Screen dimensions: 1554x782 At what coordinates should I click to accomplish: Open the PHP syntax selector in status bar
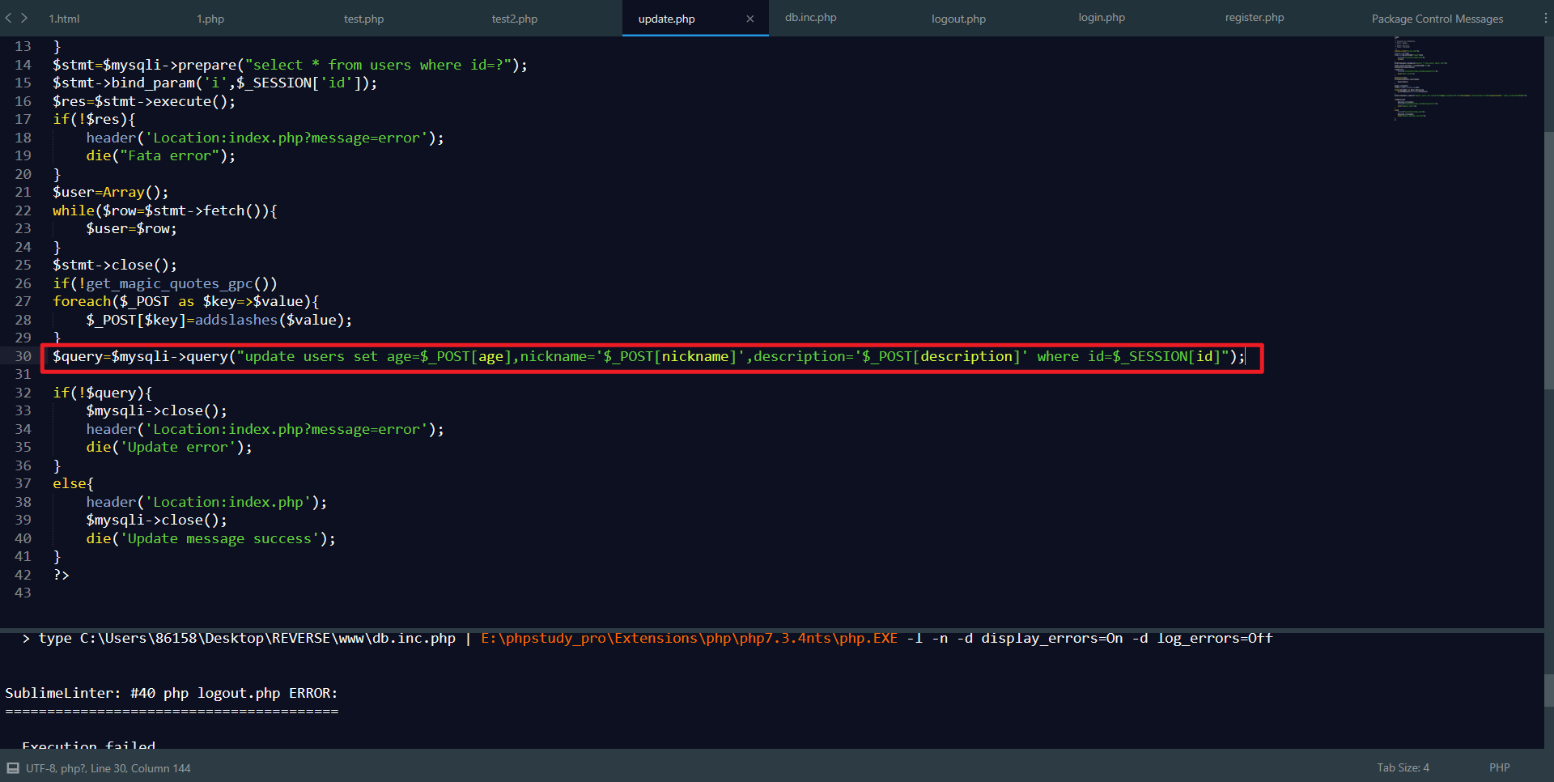tap(1499, 767)
